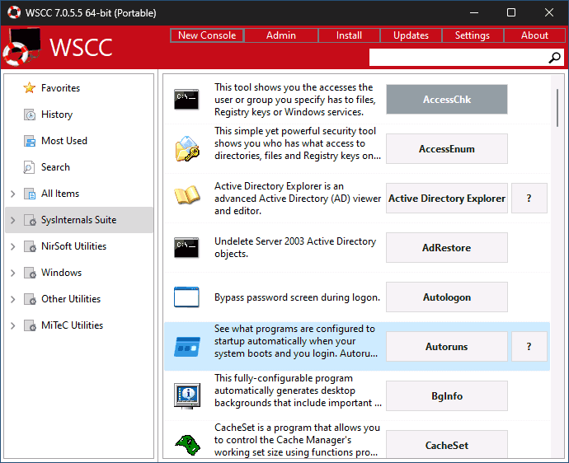569x463 pixels.
Task: Select the Most Used label
Action: point(64,141)
